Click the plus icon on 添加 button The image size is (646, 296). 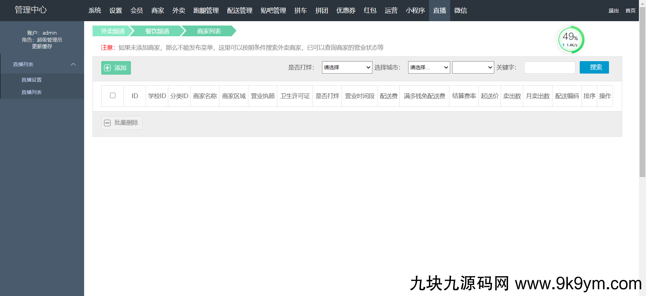pyautogui.click(x=107, y=68)
